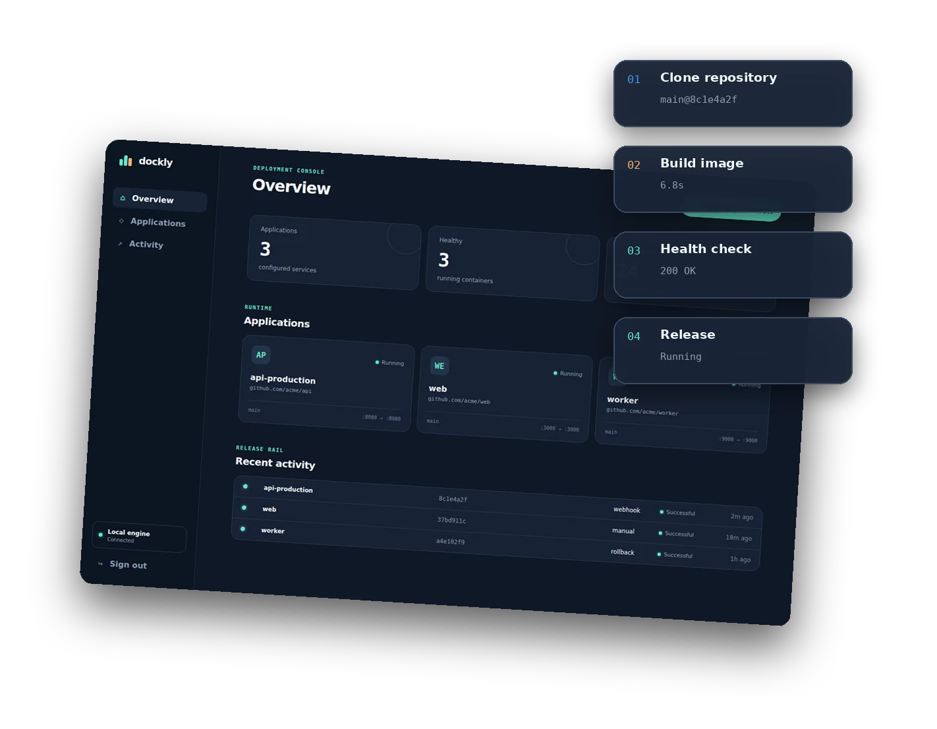Click the 18m ago timestamp

pyautogui.click(x=739, y=538)
